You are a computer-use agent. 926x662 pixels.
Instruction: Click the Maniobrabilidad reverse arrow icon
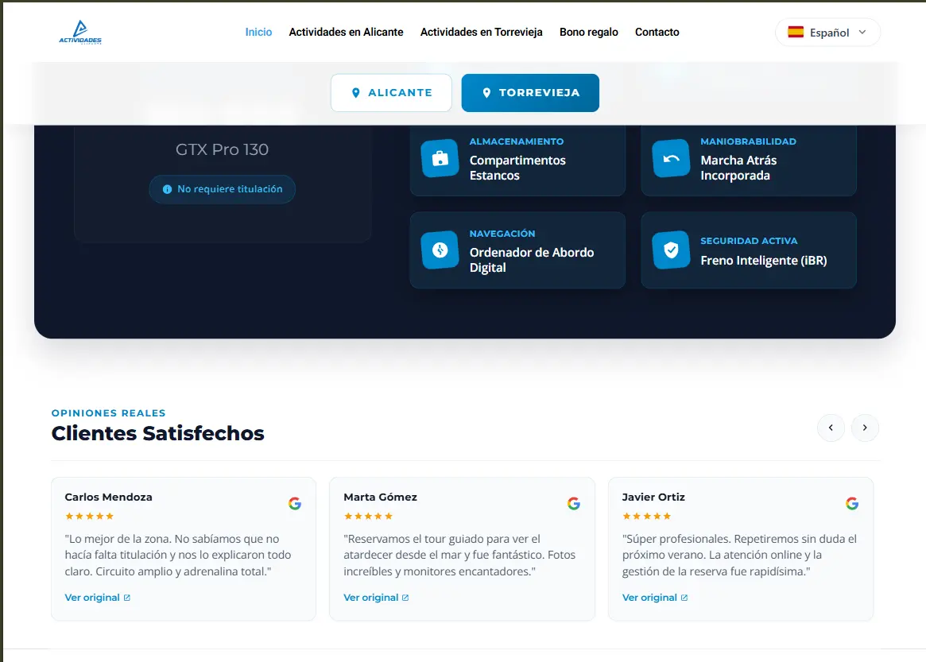[x=671, y=158]
